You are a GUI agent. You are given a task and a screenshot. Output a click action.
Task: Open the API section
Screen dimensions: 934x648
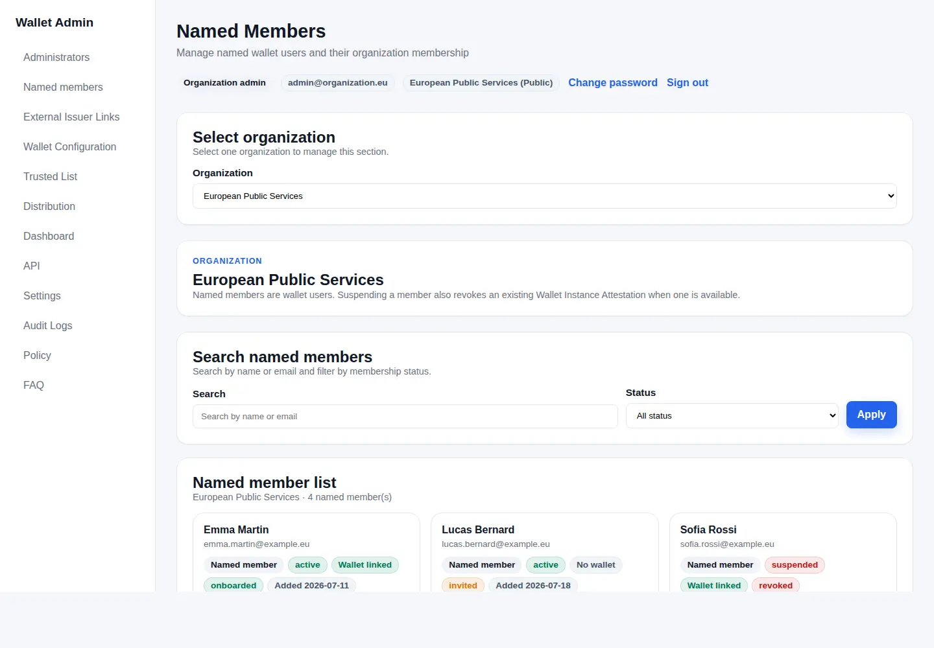(32, 266)
